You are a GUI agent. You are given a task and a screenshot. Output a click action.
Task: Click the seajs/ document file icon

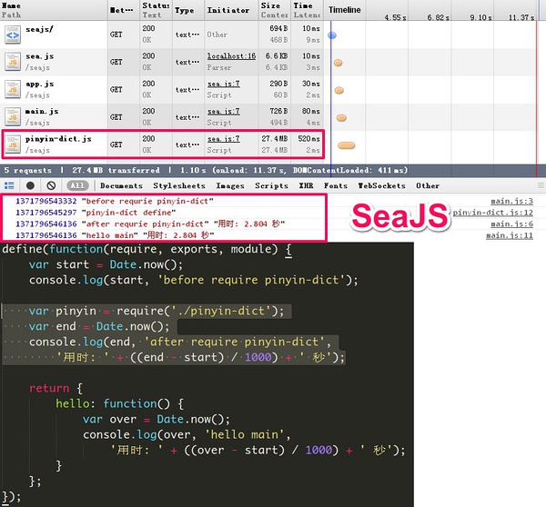13,35
